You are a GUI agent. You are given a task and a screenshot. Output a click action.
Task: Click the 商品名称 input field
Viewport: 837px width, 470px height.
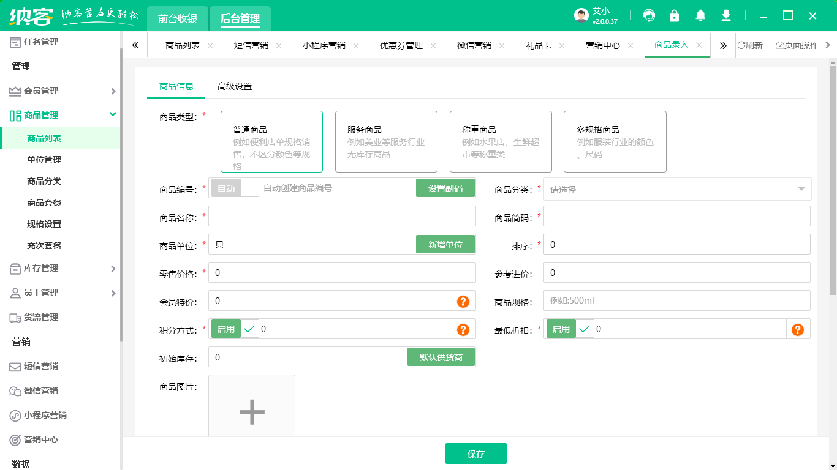coord(342,217)
